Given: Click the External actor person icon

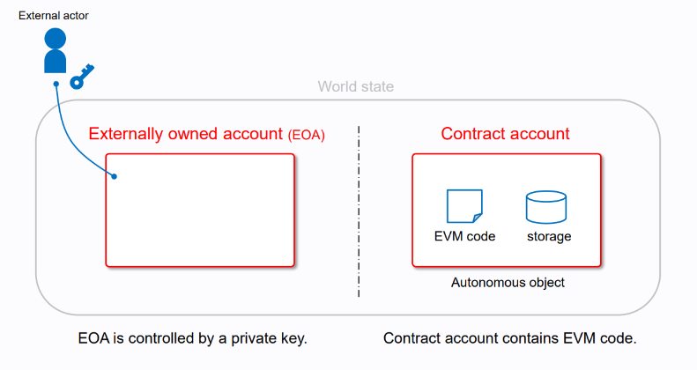Looking at the screenshot, I should tap(56, 50).
